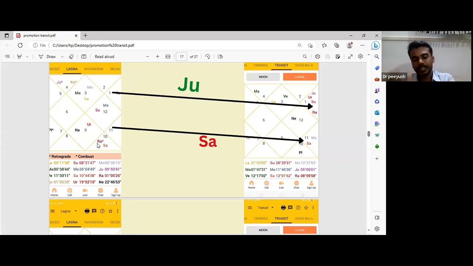Close the promotion transit.pdf tab
The width and height of the screenshot is (473, 266).
pyautogui.click(x=76, y=35)
